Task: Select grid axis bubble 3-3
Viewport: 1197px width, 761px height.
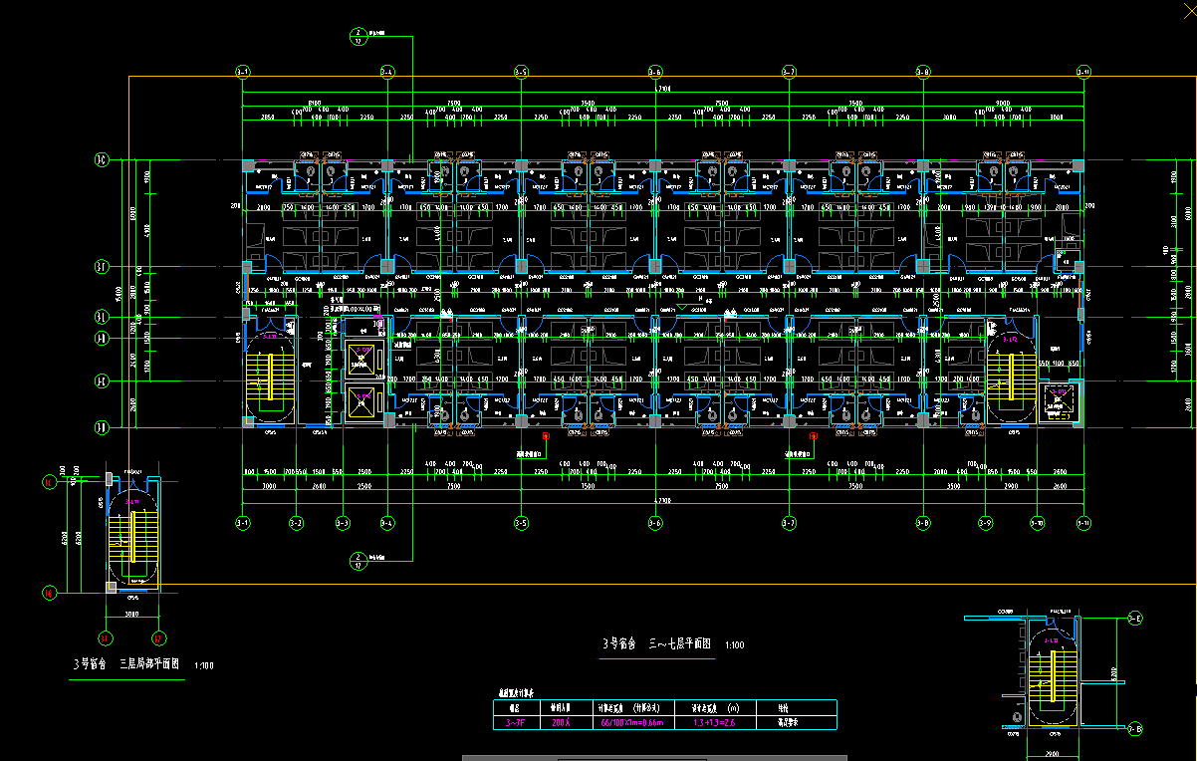Action: point(343,522)
